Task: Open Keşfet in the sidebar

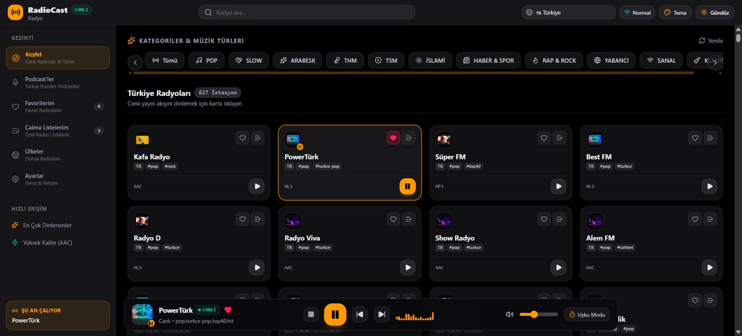Action: 58,58
